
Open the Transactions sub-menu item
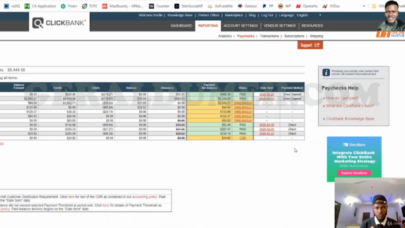[269, 36]
